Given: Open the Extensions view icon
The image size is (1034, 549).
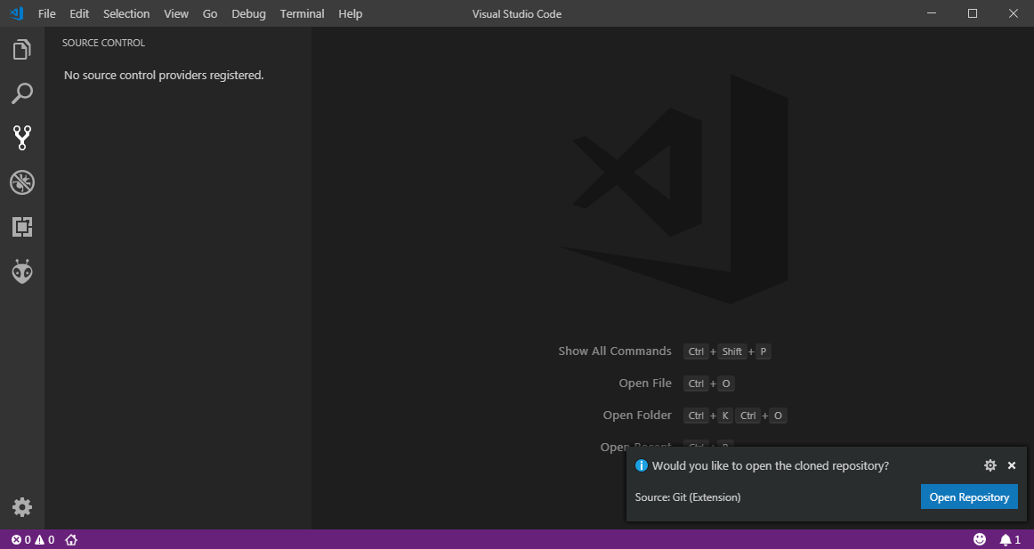Looking at the screenshot, I should [x=21, y=228].
